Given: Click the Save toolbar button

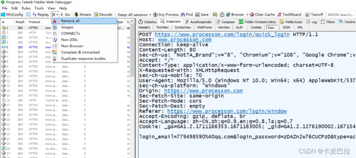Looking at the screenshot, I should coord(202,14).
